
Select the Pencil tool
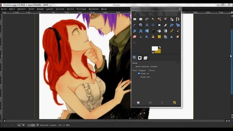[x=171, y=31]
